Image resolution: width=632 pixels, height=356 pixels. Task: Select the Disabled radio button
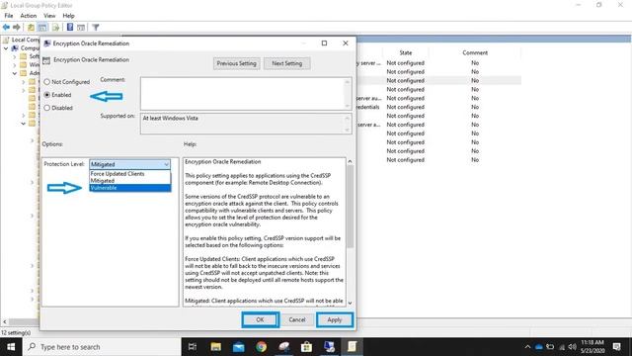(47, 108)
